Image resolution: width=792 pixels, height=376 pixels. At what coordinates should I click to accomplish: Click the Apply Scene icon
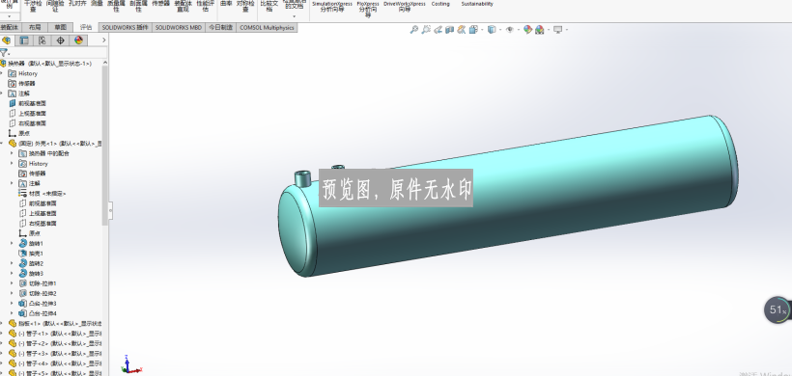540,30
